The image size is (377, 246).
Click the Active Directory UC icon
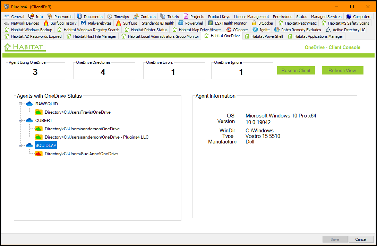(x=328, y=30)
